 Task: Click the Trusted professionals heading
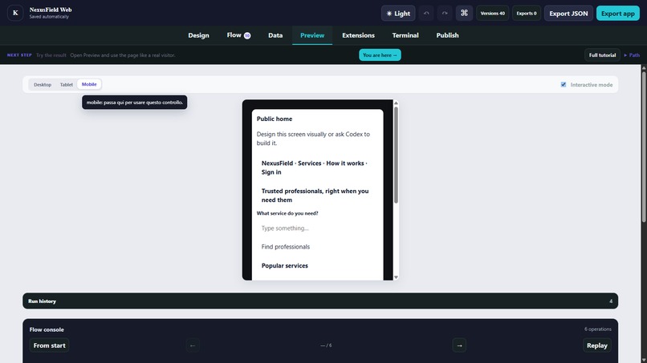[x=315, y=196]
